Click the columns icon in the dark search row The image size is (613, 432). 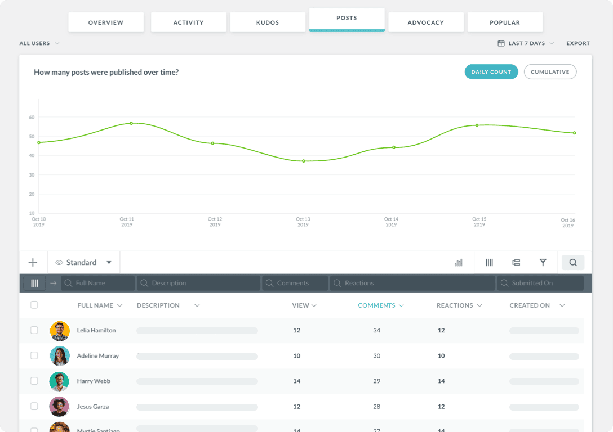(x=34, y=282)
